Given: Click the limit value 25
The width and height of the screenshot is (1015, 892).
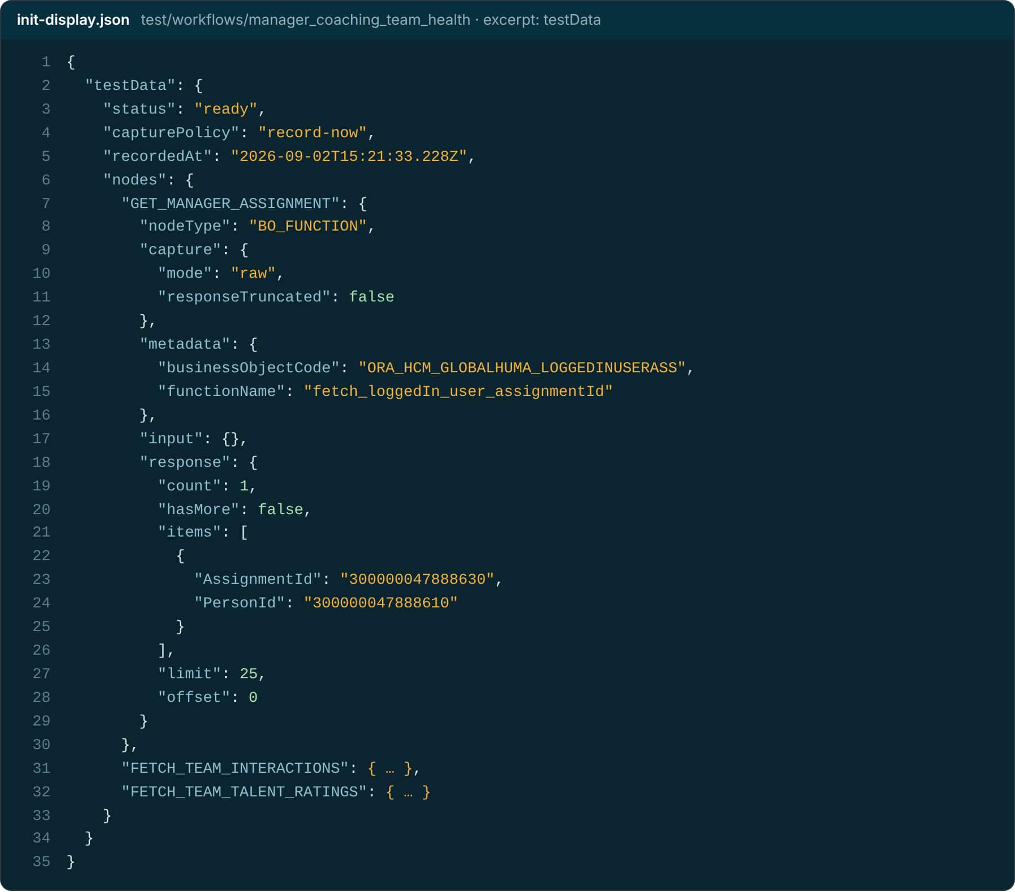Looking at the screenshot, I should [249, 674].
